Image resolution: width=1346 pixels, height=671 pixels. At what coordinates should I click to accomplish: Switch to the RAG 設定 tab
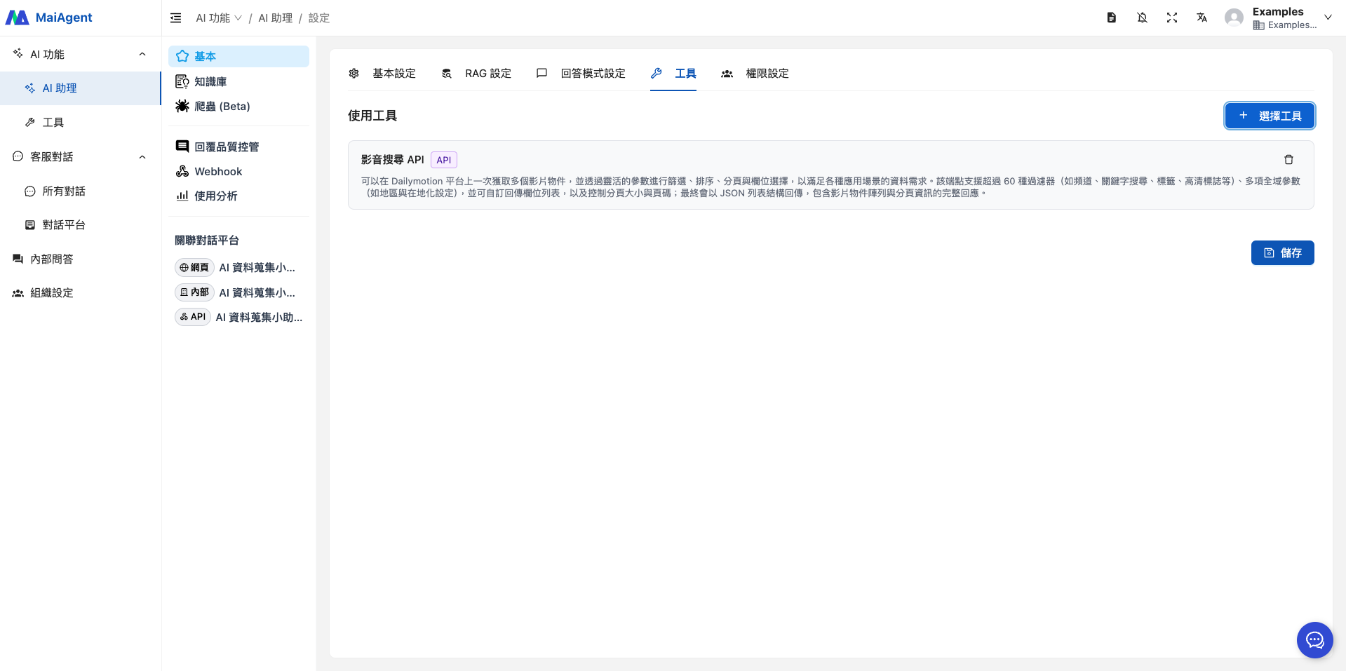pyautogui.click(x=488, y=73)
